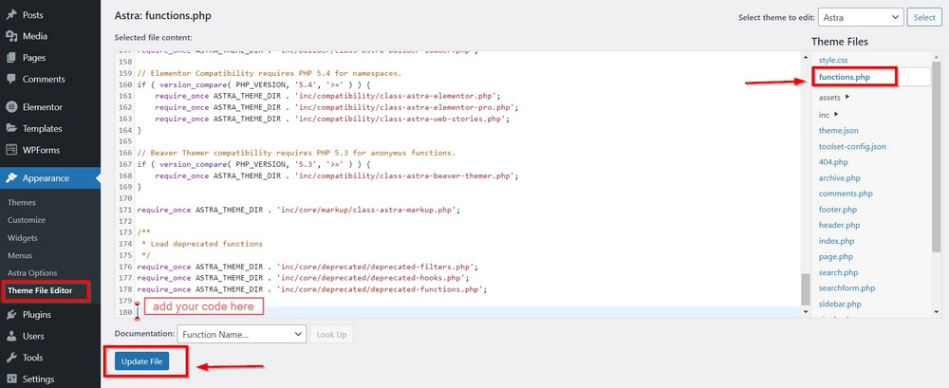The height and width of the screenshot is (388, 949).
Task: Open comments.php theme file
Action: click(846, 194)
